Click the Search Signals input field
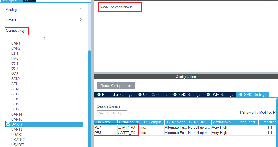The height and width of the screenshot is (147, 278). pyautogui.click(x=112, y=113)
